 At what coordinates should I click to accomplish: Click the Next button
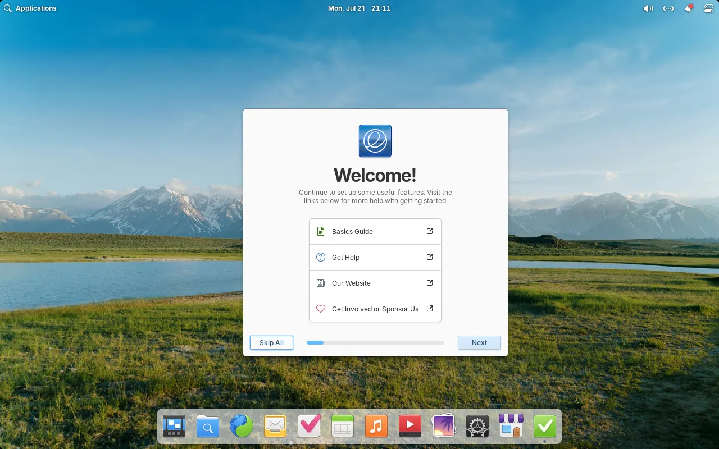(479, 343)
